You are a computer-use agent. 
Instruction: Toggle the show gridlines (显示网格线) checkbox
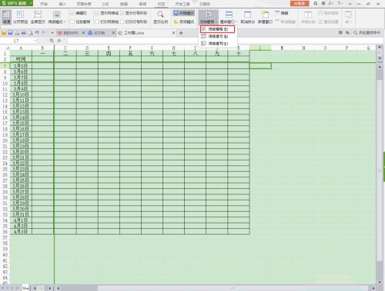click(x=97, y=13)
